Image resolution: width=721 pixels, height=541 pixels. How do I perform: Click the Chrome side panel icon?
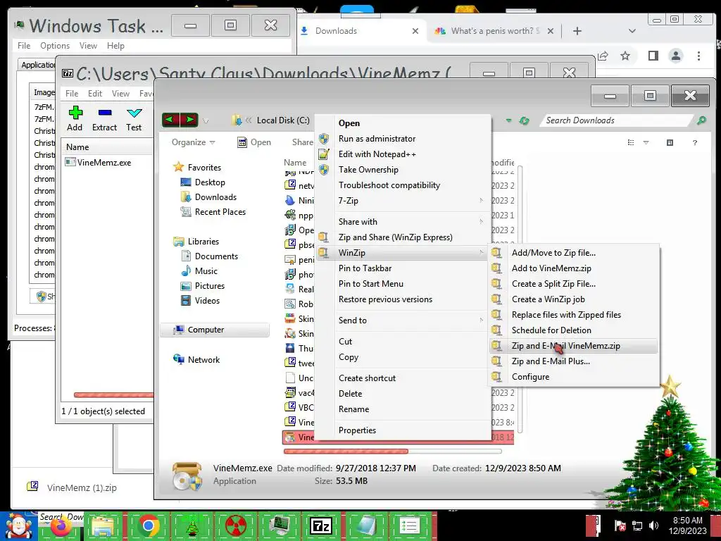point(653,56)
